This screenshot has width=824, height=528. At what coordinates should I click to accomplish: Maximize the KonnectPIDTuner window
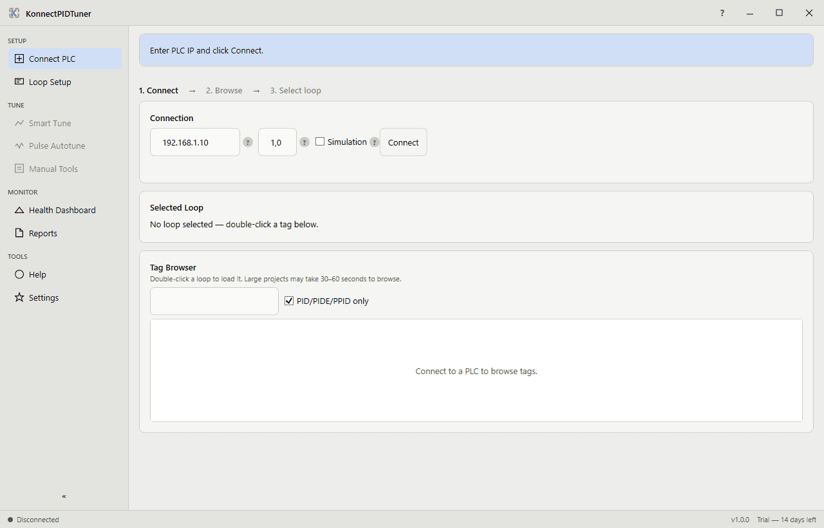[x=779, y=13]
